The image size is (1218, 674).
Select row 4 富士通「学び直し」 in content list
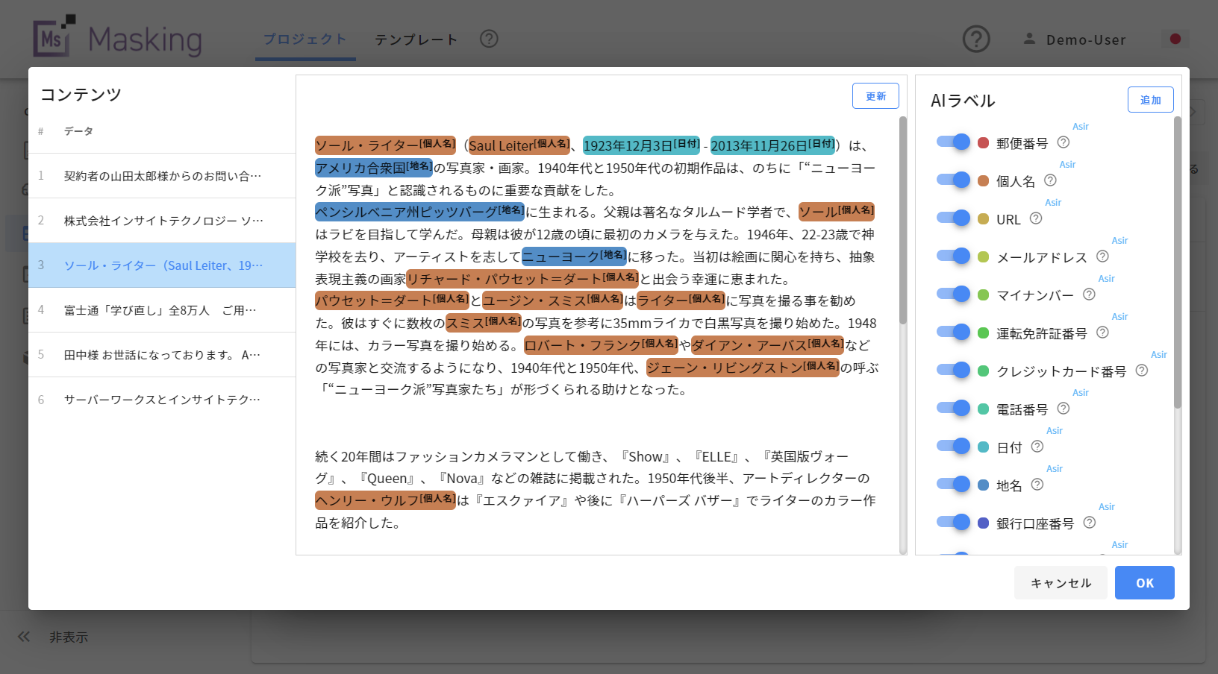click(162, 310)
